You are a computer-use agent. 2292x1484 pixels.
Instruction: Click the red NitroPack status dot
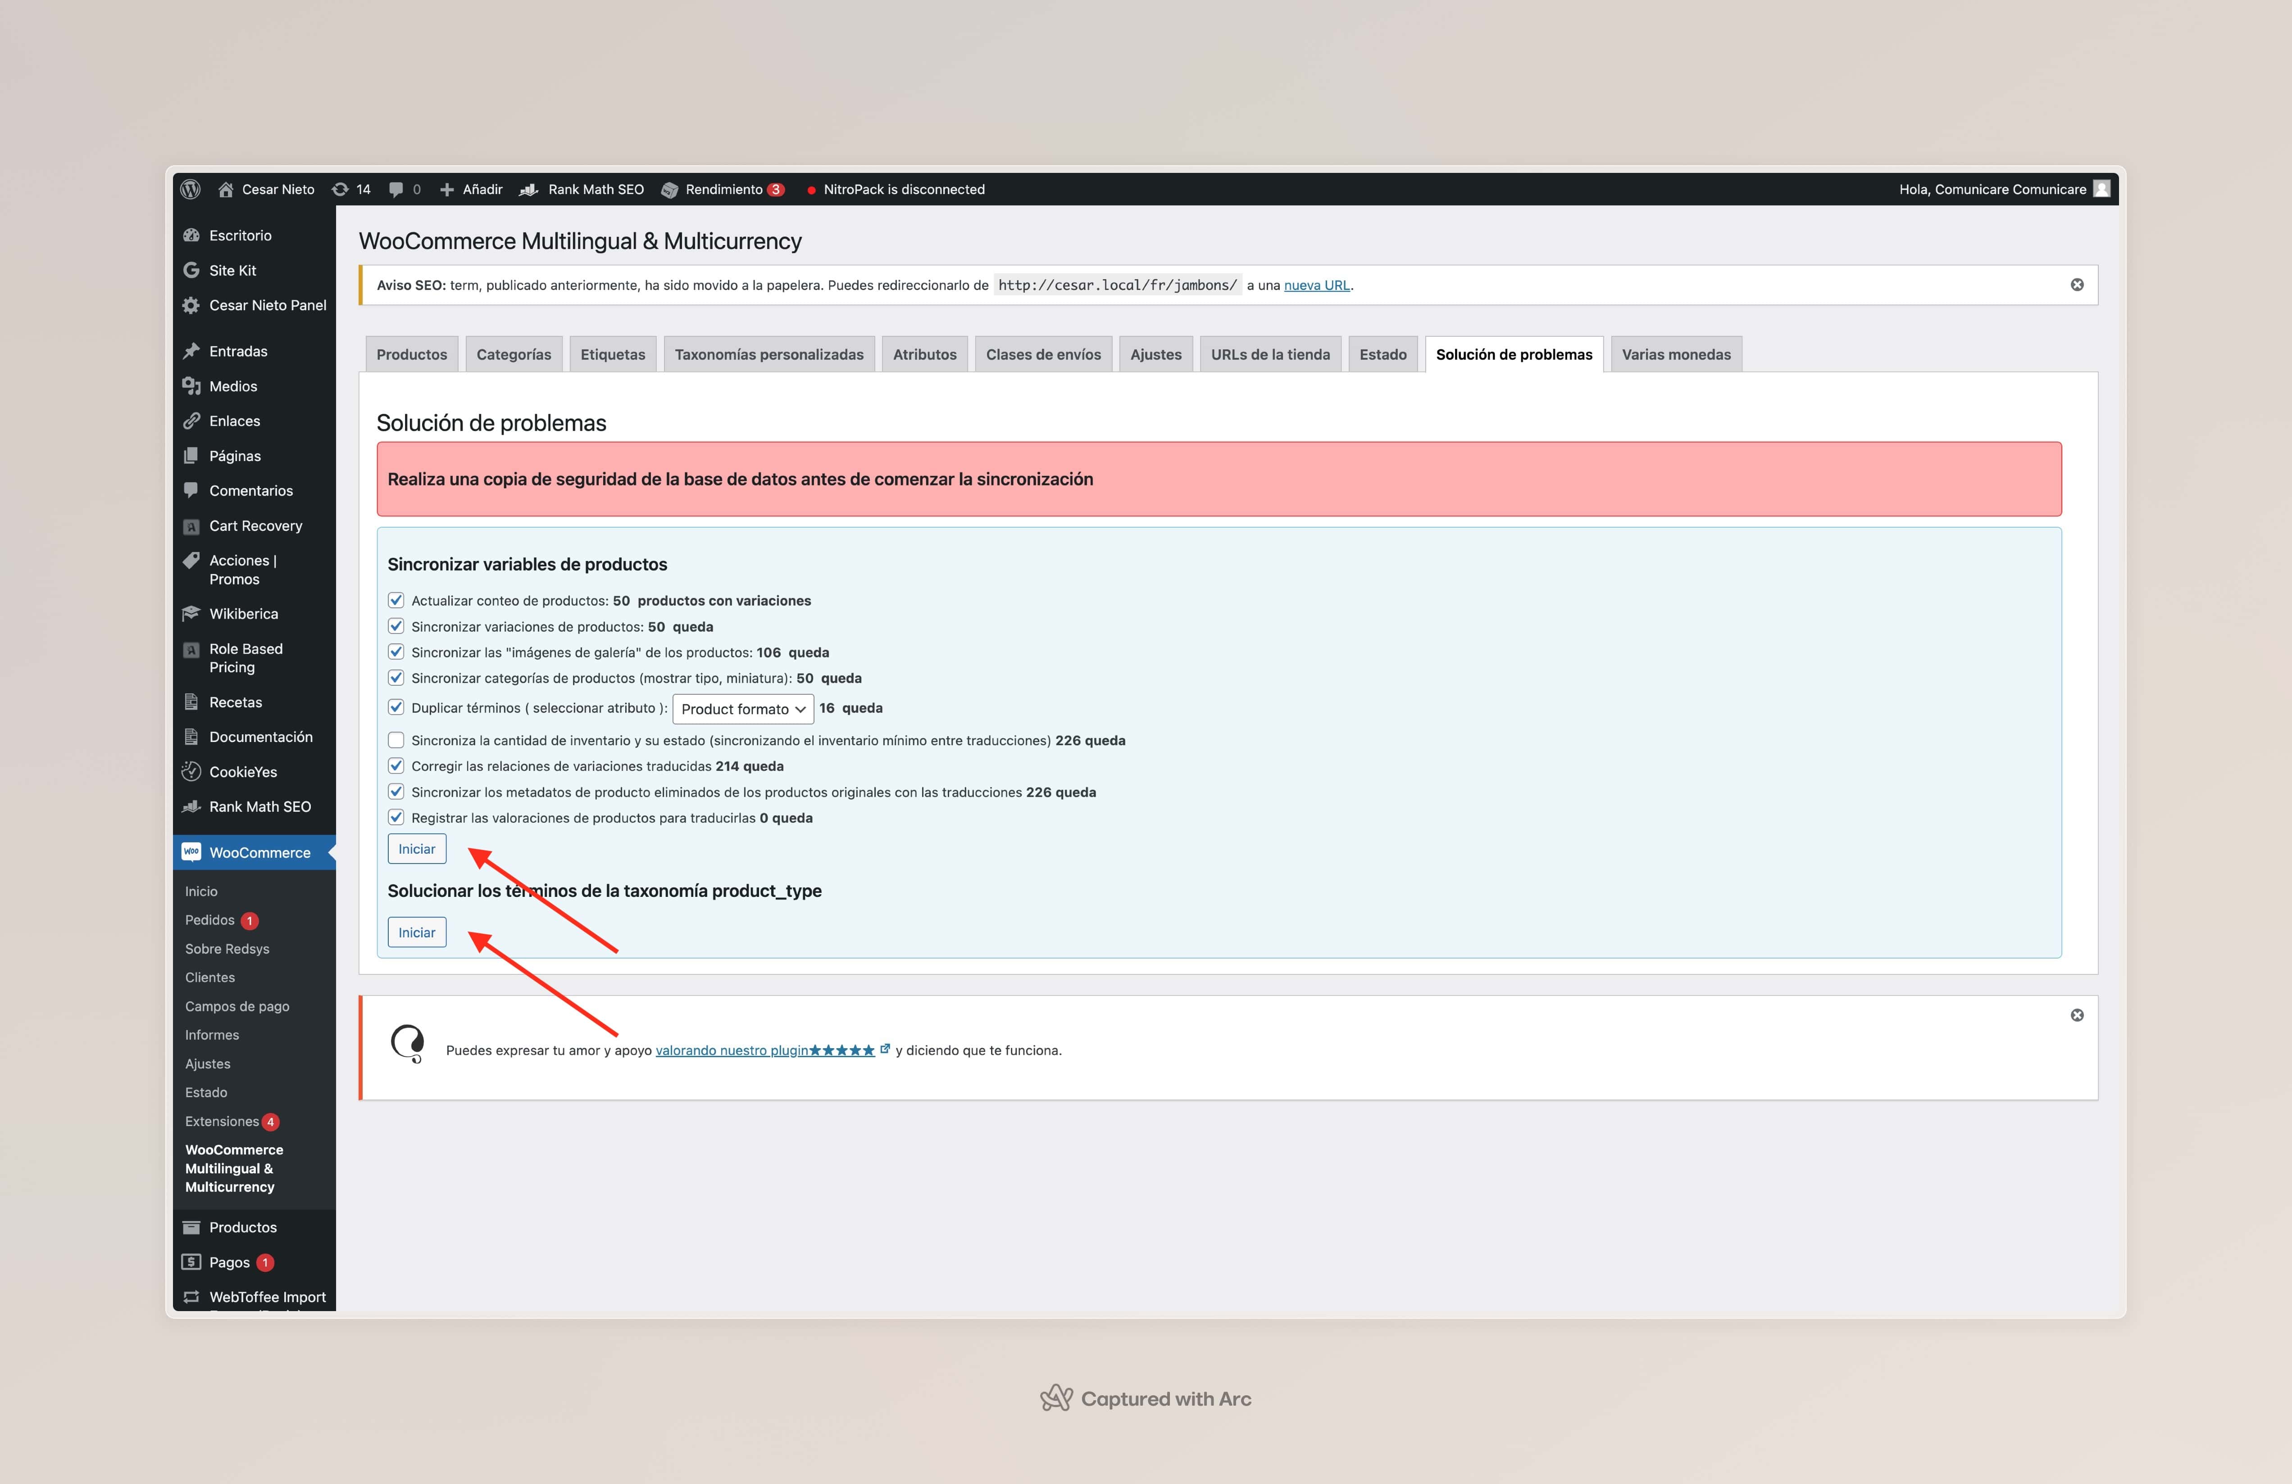[812, 190]
